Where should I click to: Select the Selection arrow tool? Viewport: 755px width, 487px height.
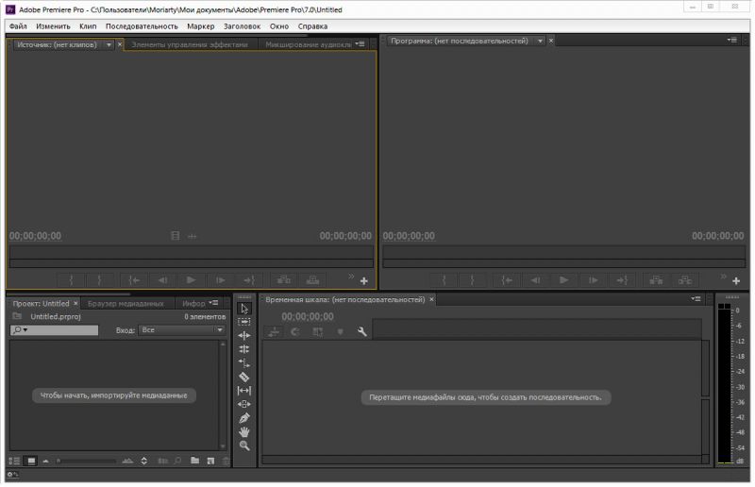(244, 309)
